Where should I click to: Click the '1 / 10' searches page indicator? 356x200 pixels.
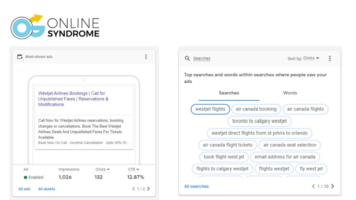tap(323, 186)
